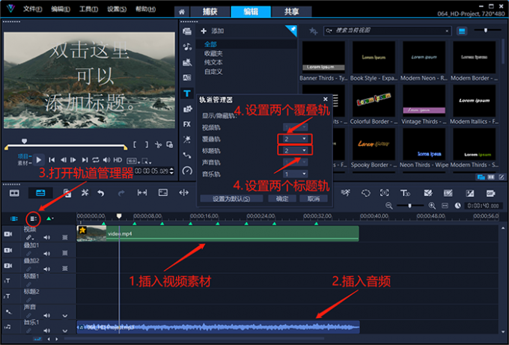Open the 编辑(E) menu in menu bar
Screen dimensions: 509x345
point(61,9)
